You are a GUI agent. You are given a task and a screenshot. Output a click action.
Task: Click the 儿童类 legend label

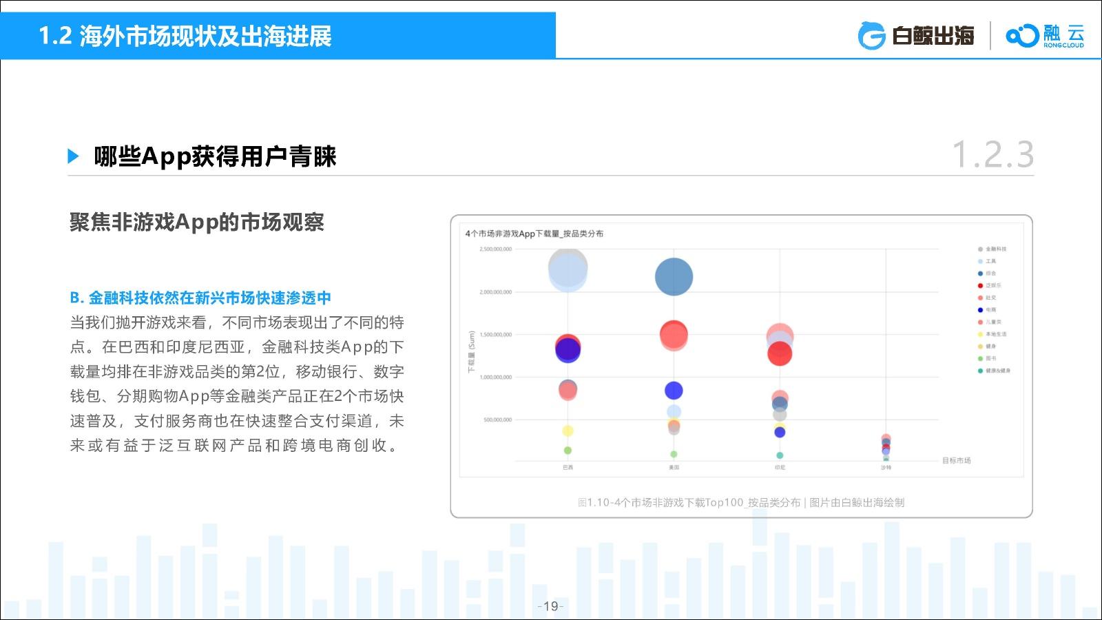pyautogui.click(x=993, y=322)
